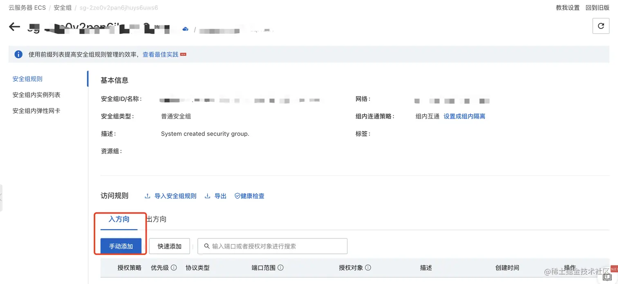The height and width of the screenshot is (284, 618).
Task: Click the 组内互通 policy value
Action: [x=428, y=116]
